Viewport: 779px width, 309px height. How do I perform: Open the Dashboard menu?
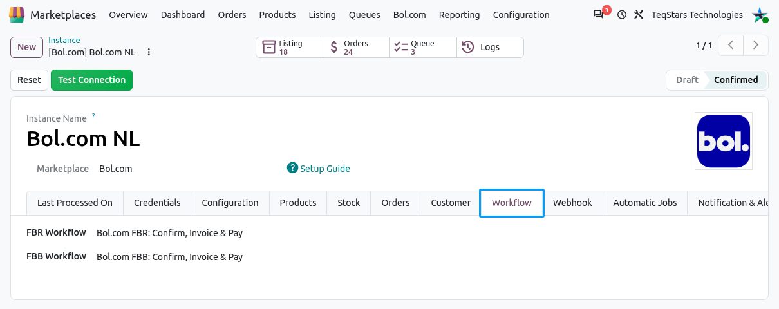click(183, 15)
